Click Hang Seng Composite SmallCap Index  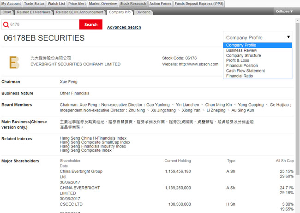point(95,142)
